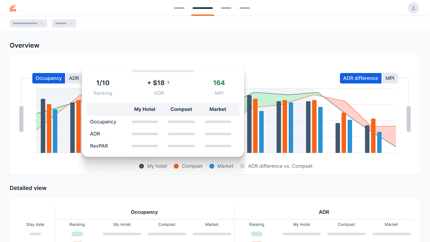The image size is (430, 242).
Task: Open the user profile avatar
Action: point(413,8)
